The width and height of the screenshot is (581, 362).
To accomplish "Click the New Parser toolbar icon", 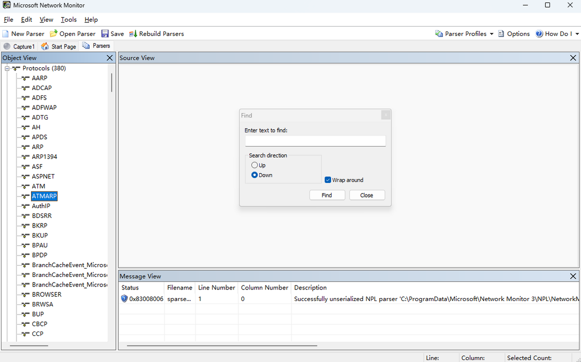I will pos(6,34).
